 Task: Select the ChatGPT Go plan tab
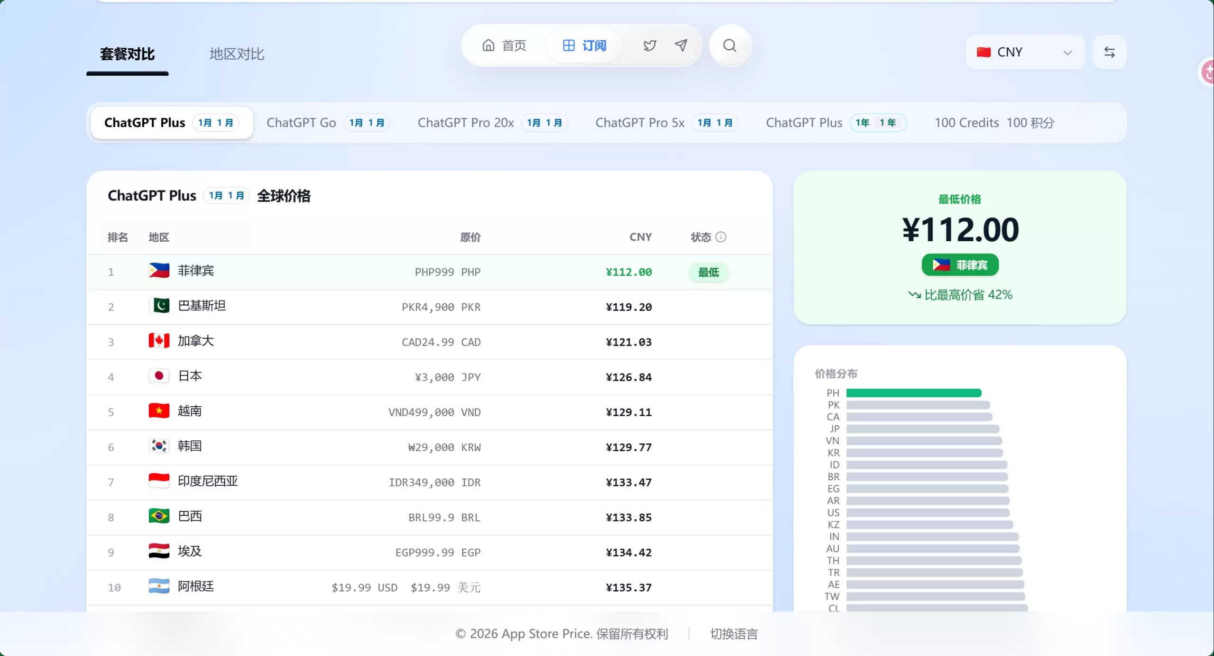[328, 123]
